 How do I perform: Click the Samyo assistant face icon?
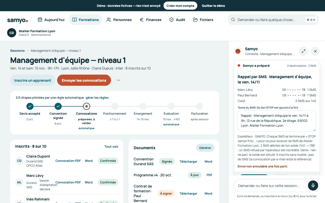(238, 51)
